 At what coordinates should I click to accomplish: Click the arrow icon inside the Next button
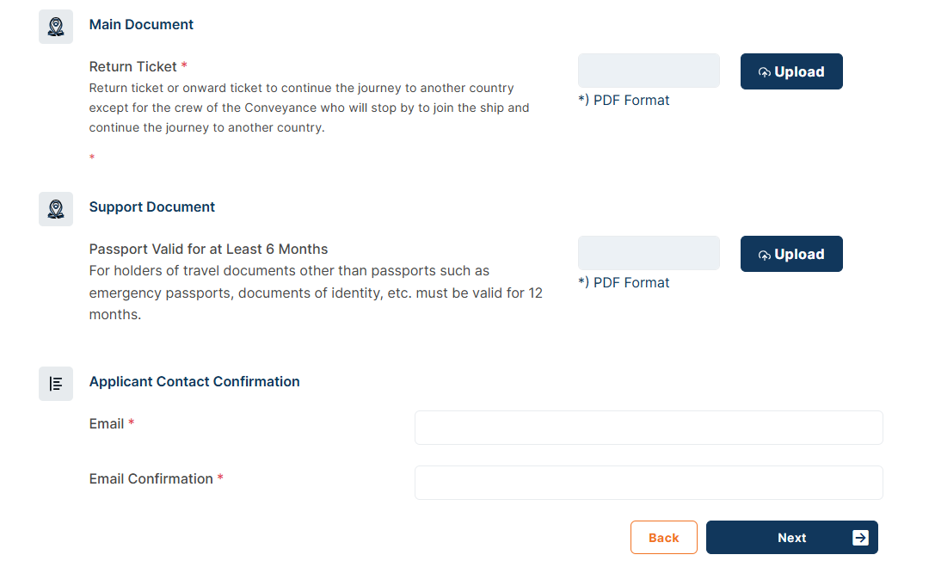(859, 537)
